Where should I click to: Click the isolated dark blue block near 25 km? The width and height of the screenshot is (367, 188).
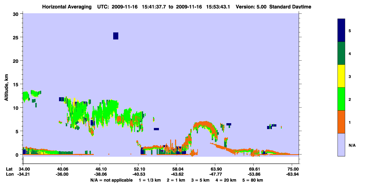tap(116, 36)
